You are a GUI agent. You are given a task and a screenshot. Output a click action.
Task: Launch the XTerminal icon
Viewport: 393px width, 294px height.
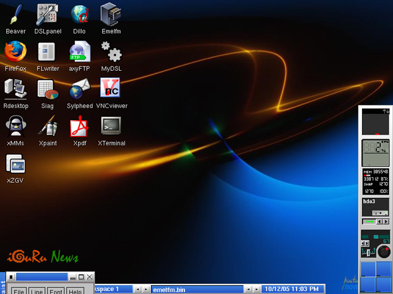click(x=112, y=127)
